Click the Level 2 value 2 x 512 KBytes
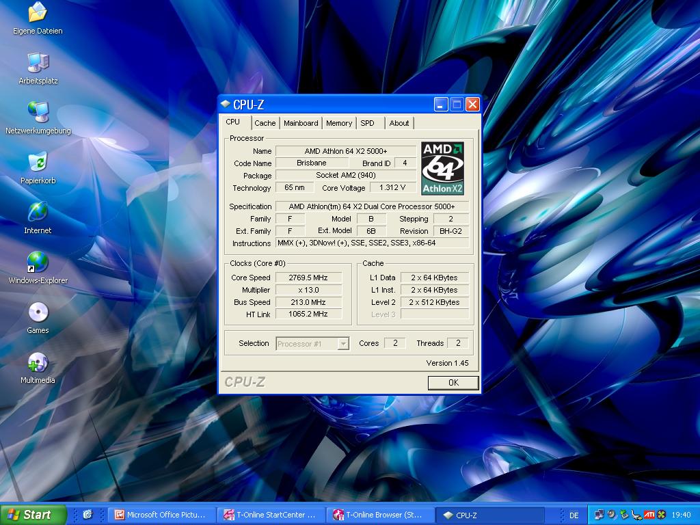 click(434, 301)
